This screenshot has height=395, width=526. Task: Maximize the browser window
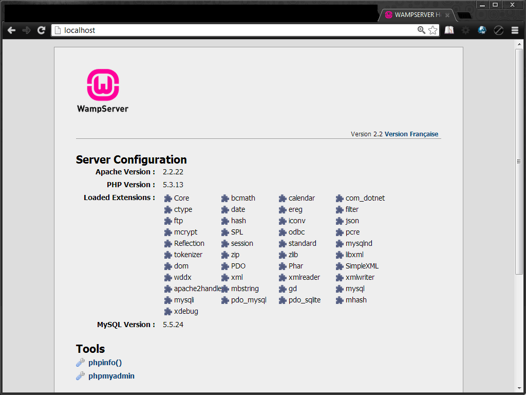[x=495, y=5]
